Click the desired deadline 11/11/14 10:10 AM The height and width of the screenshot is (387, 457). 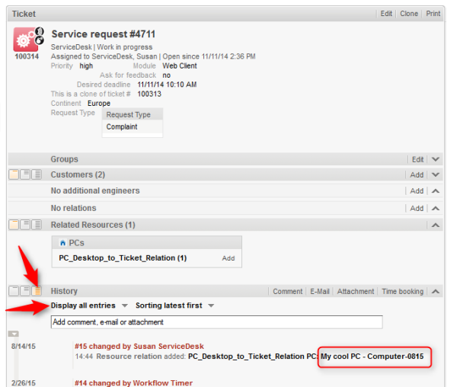[x=167, y=85]
